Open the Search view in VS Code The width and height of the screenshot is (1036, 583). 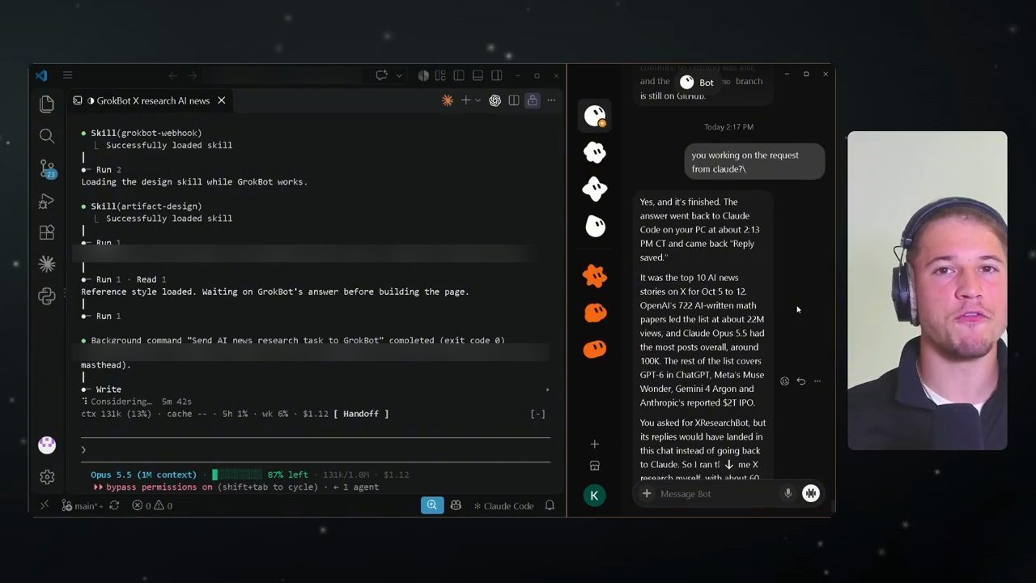[47, 136]
